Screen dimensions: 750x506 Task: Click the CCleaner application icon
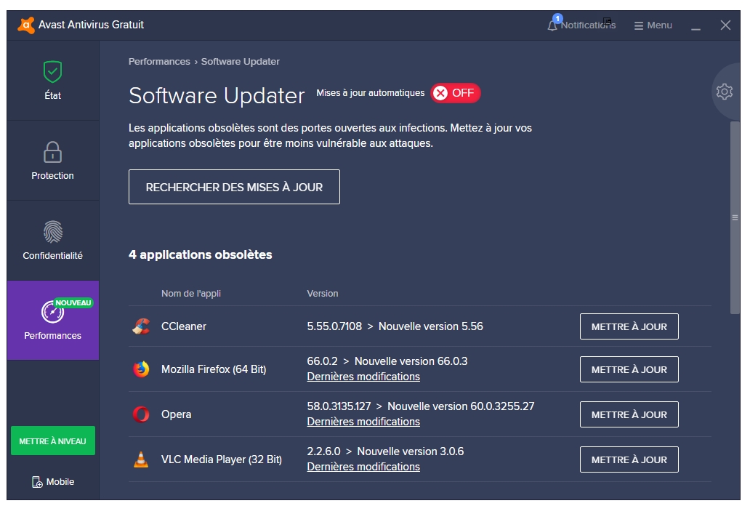click(141, 326)
